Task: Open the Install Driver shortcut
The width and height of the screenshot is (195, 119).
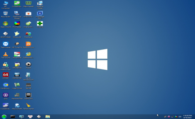Action: 17,86
